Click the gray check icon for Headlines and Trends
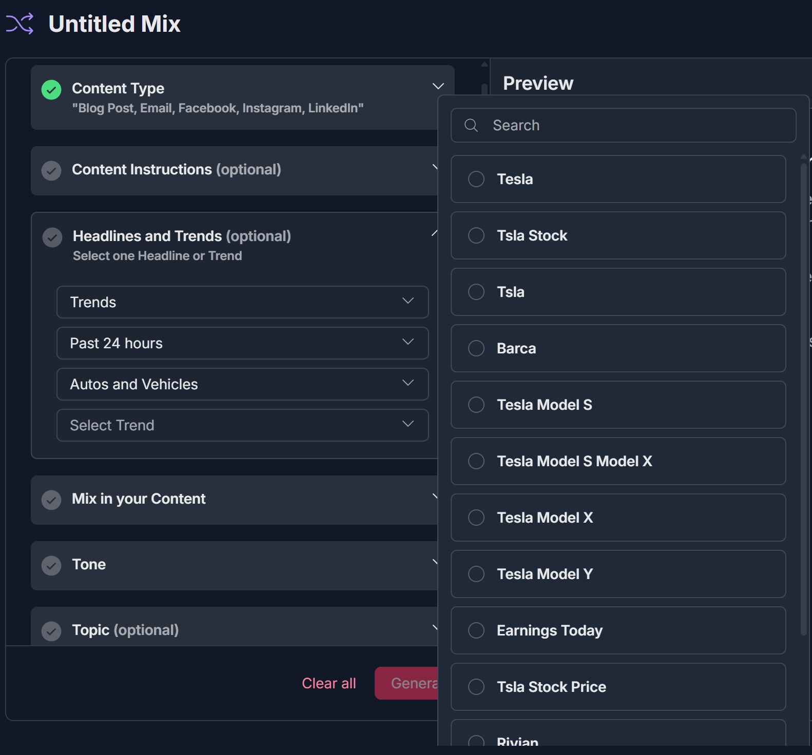Image resolution: width=812 pixels, height=755 pixels. click(52, 237)
